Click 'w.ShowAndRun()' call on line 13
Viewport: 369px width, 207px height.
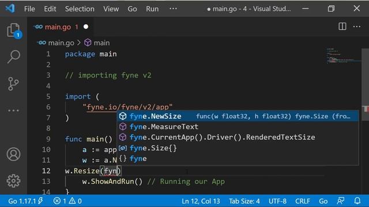tap(112, 182)
